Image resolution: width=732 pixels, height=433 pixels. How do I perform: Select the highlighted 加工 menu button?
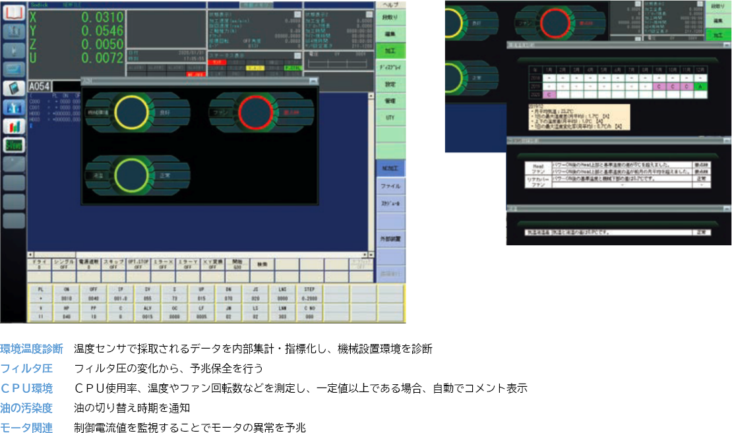pos(390,51)
